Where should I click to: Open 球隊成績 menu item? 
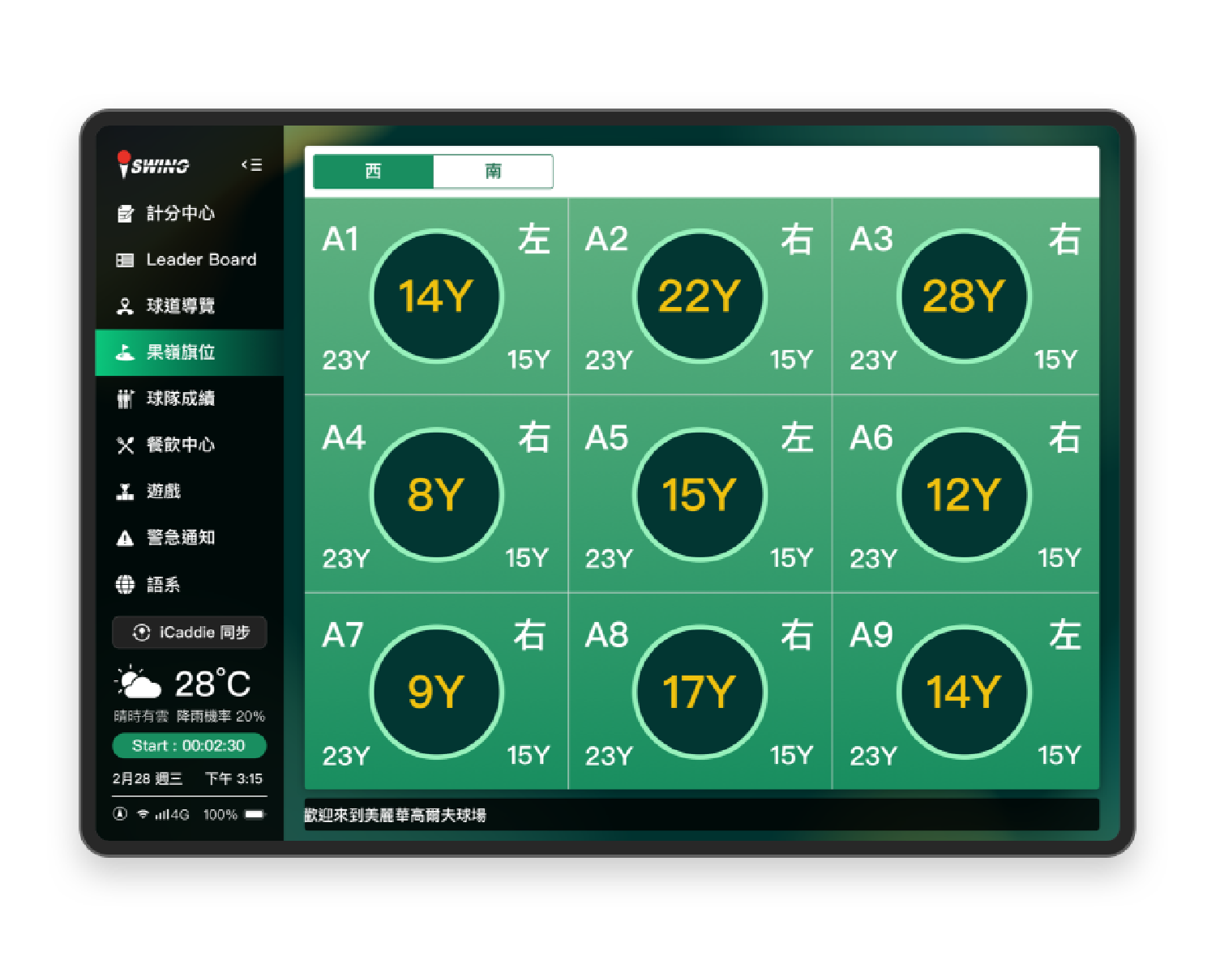(190, 399)
